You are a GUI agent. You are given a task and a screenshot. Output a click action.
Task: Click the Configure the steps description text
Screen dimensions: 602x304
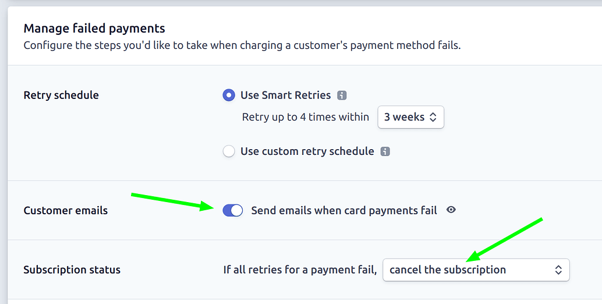click(242, 45)
